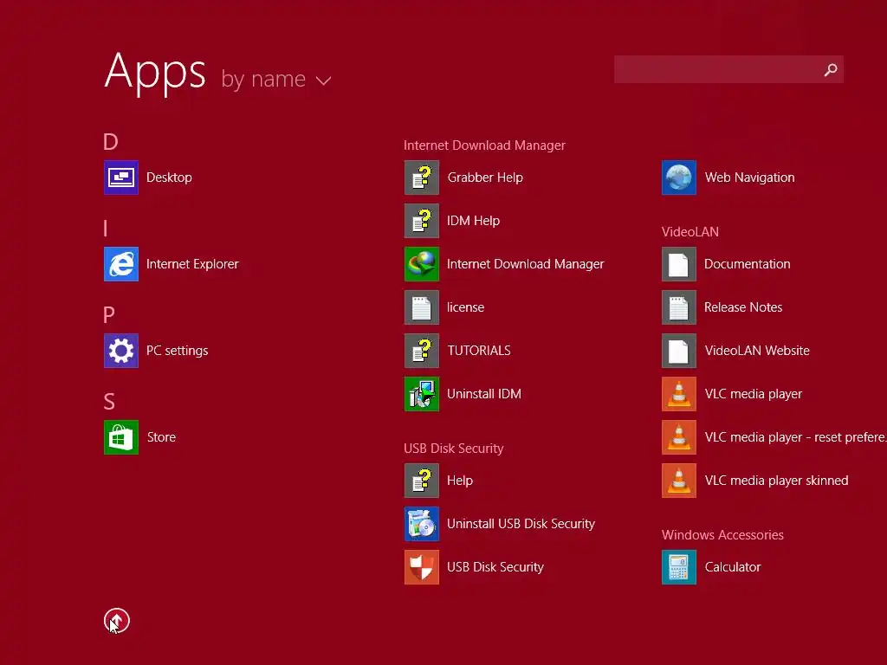Click the Apps title
This screenshot has width=887, height=665.
(155, 73)
